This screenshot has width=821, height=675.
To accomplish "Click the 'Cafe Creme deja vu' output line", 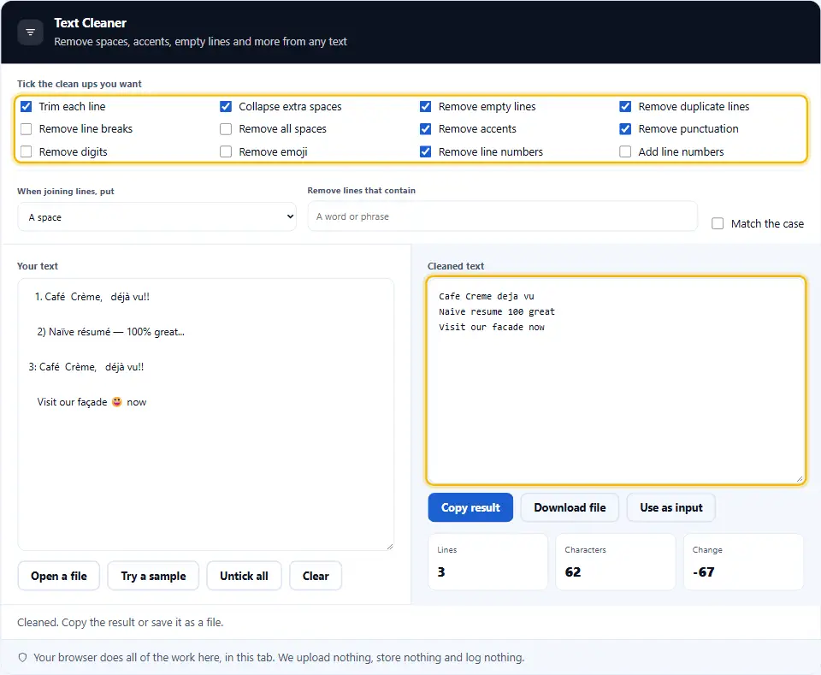I will [x=487, y=296].
